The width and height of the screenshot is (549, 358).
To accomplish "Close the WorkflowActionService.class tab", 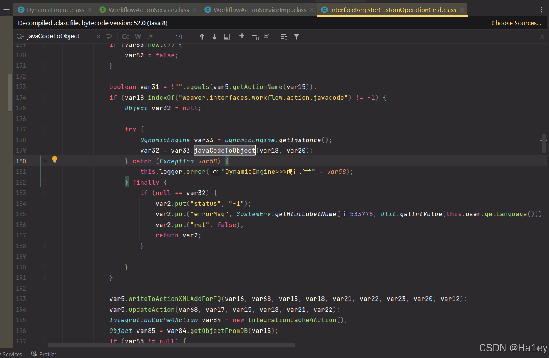I will pyautogui.click(x=195, y=10).
